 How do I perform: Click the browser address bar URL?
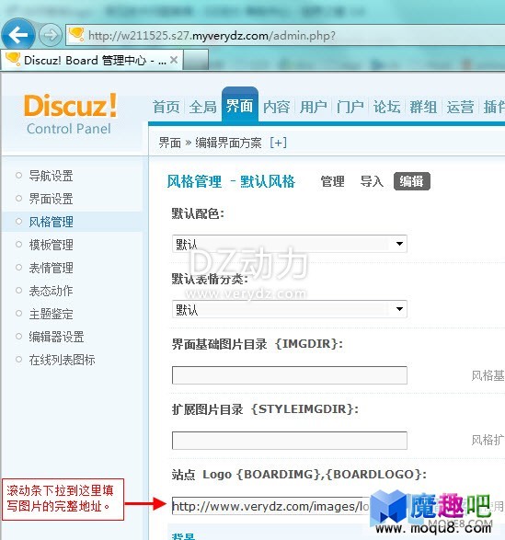tap(212, 36)
